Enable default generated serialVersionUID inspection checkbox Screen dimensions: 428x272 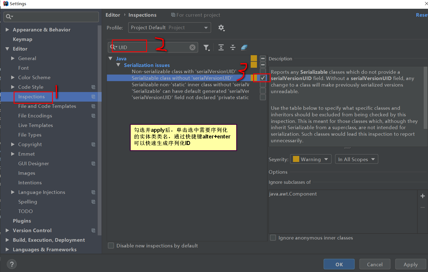(263, 91)
